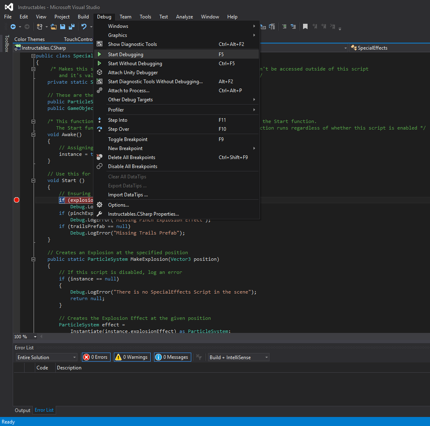Toggle the 0 Messages filter in Error List

[172, 357]
